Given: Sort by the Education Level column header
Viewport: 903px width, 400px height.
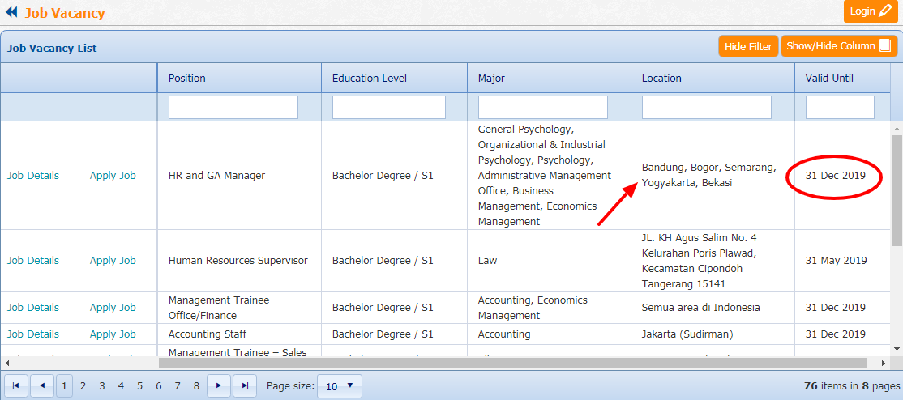Looking at the screenshot, I should tap(370, 79).
